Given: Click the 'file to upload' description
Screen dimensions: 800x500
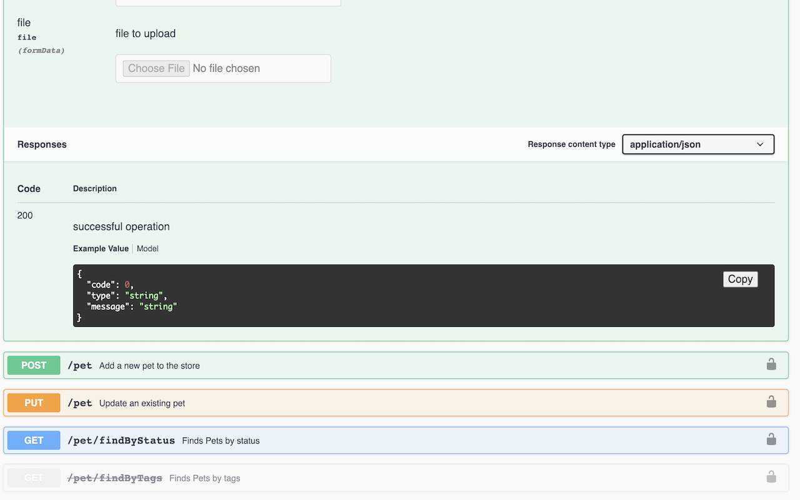Looking at the screenshot, I should click(146, 34).
